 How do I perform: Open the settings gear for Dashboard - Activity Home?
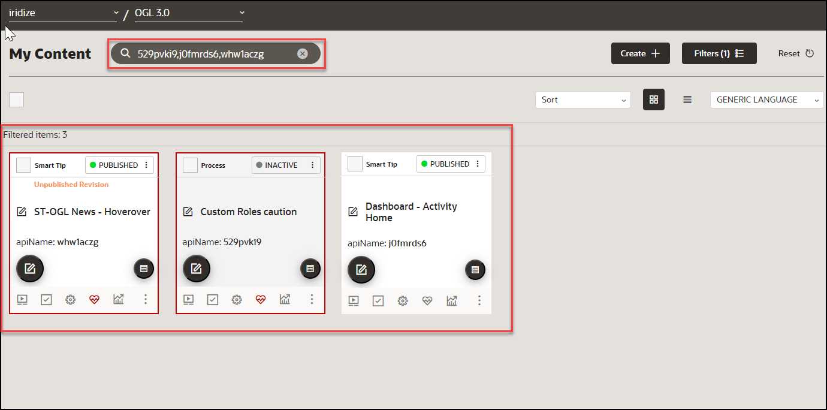(x=403, y=301)
